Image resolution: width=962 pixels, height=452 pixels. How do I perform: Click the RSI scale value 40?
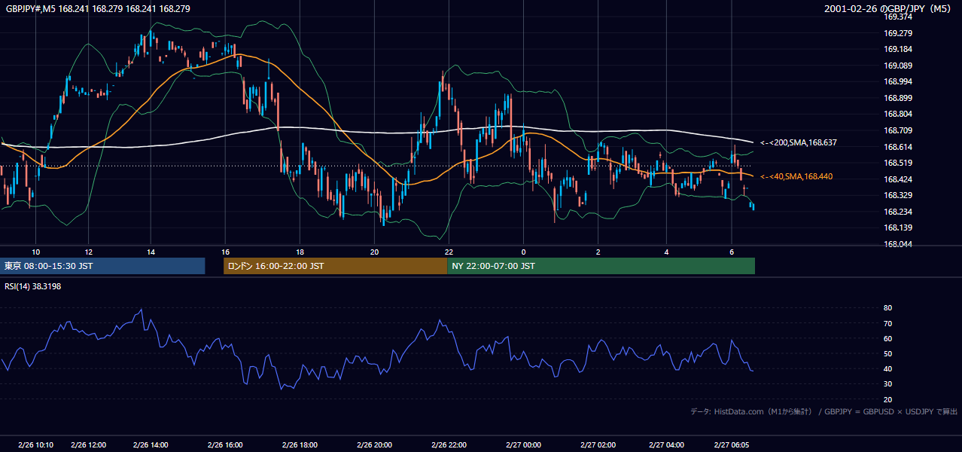[x=888, y=368]
